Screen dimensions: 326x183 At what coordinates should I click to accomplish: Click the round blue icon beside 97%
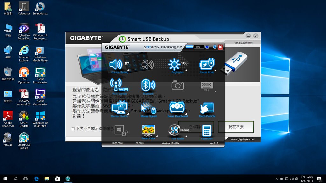207,47
